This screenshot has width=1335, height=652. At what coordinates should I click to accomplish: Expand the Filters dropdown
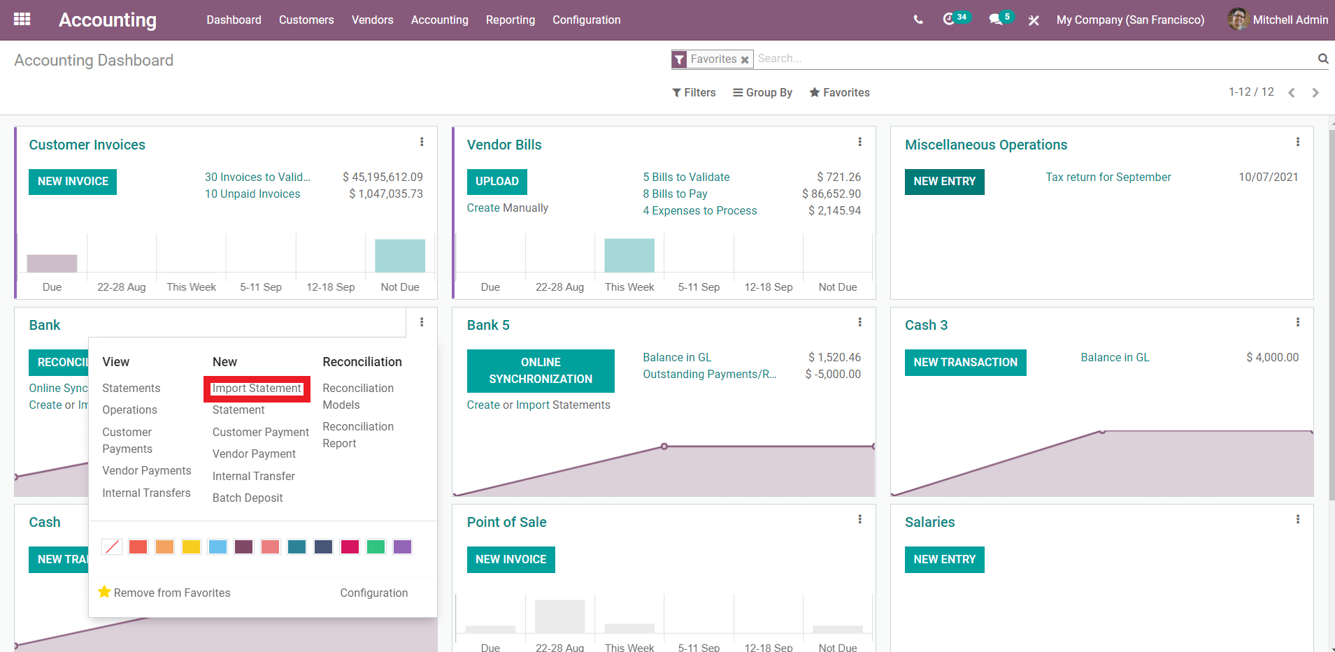694,92
